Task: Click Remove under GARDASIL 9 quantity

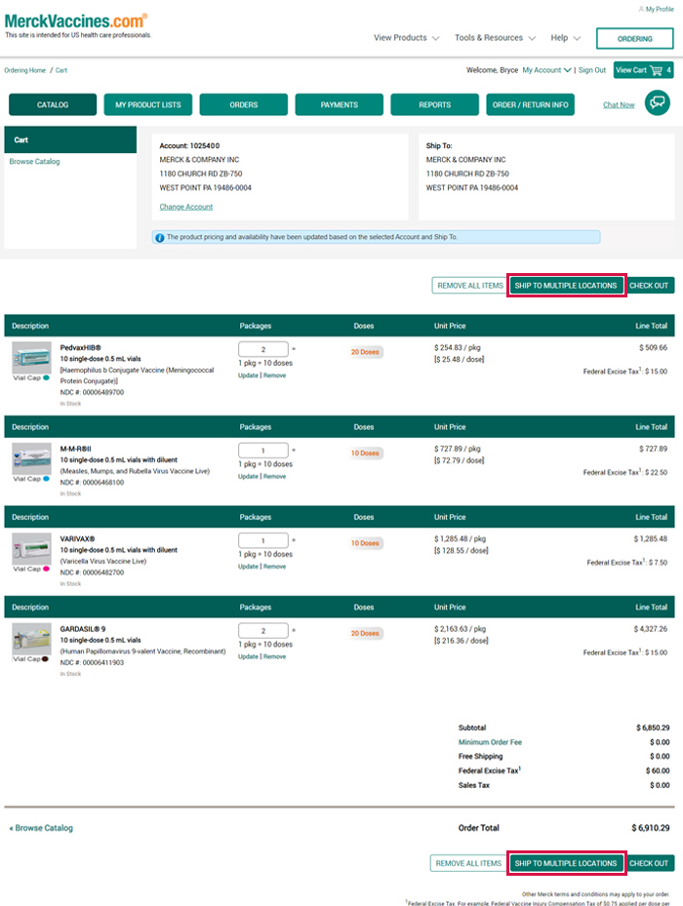Action: point(275,657)
